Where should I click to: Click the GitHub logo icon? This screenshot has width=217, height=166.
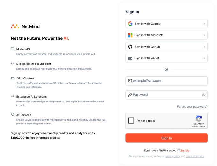pos(130,47)
